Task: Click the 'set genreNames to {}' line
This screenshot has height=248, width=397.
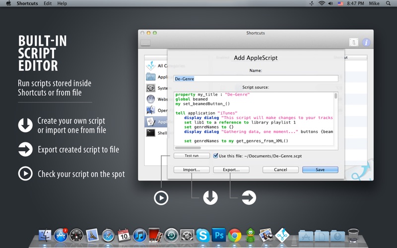Action: point(209,127)
